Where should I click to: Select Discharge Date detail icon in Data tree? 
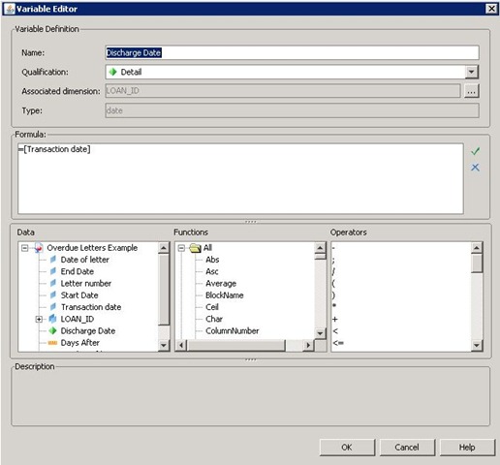pyautogui.click(x=52, y=330)
